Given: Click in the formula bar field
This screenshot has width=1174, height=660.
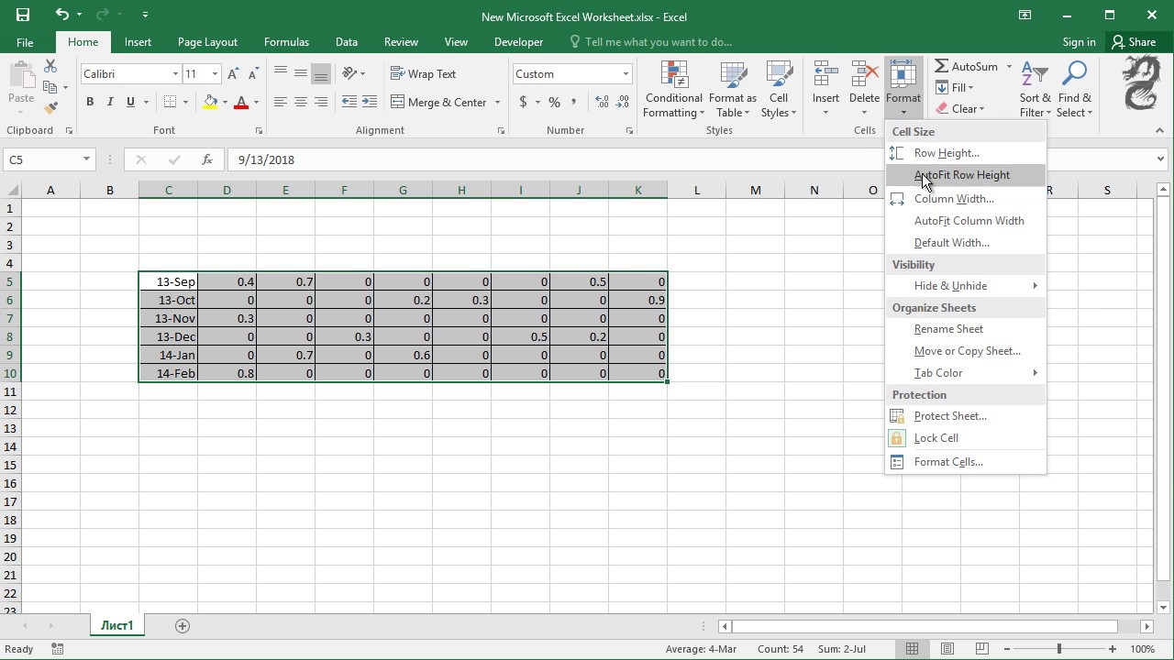Looking at the screenshot, I should click(x=688, y=159).
